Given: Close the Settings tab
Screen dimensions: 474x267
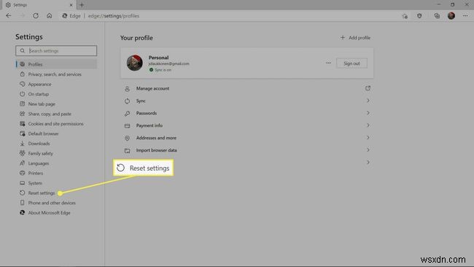Looking at the screenshot, I should click(x=71, y=5).
